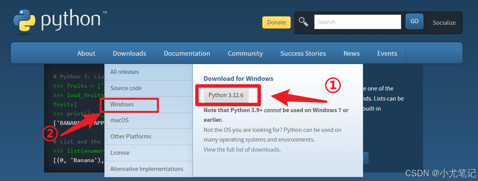Click the magnifying glass search icon
The image size is (478, 181).
click(x=304, y=22)
